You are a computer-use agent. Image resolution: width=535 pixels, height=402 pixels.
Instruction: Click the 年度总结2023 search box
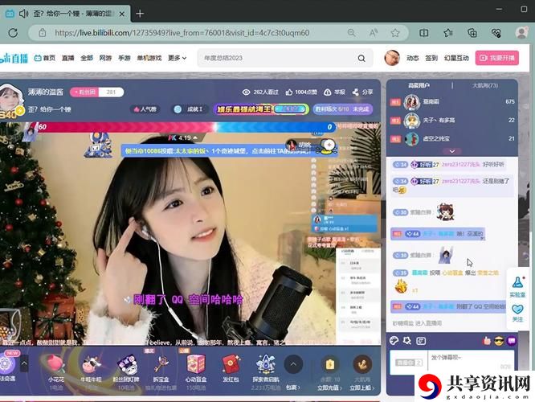click(276, 58)
